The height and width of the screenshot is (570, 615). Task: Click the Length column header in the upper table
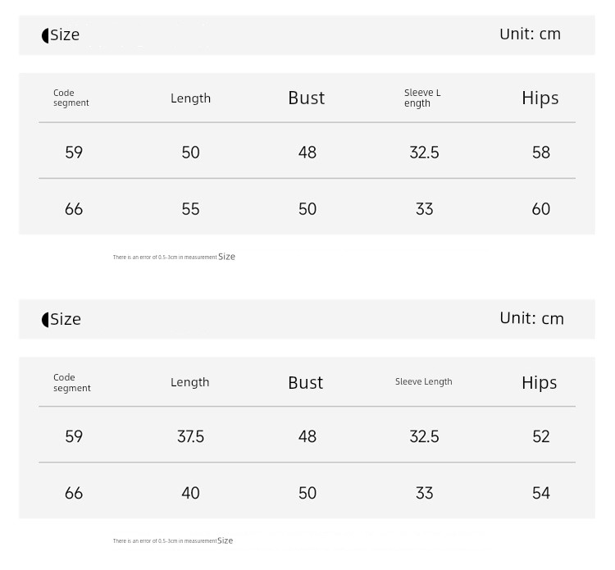[190, 98]
